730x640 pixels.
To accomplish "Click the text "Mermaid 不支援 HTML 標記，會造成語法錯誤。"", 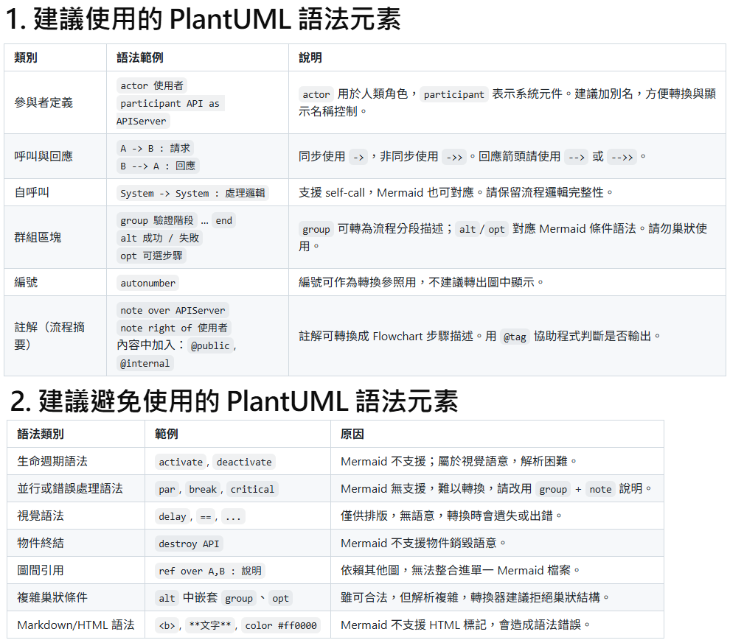I will tap(465, 625).
